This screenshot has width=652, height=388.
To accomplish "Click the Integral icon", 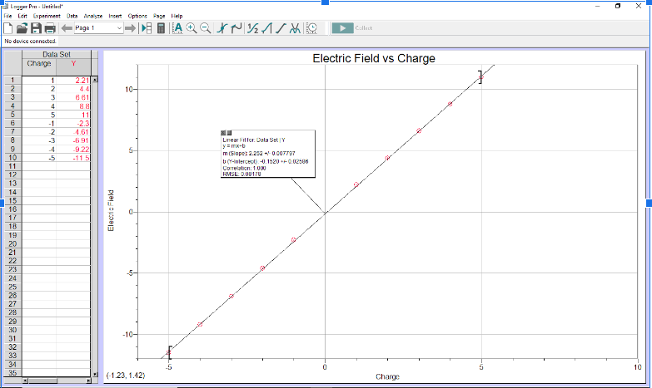I will (x=267, y=28).
